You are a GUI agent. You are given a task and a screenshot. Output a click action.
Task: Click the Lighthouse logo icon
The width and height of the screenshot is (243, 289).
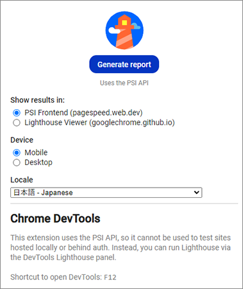(124, 30)
